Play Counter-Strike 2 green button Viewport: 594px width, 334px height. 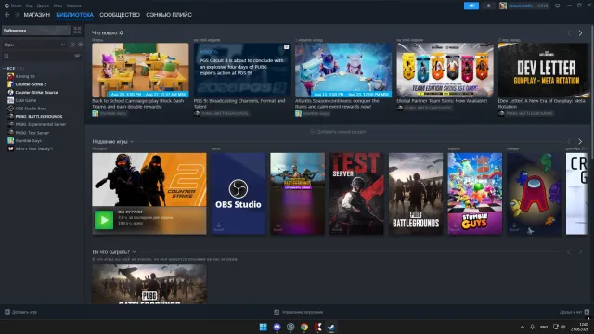pyautogui.click(x=104, y=220)
